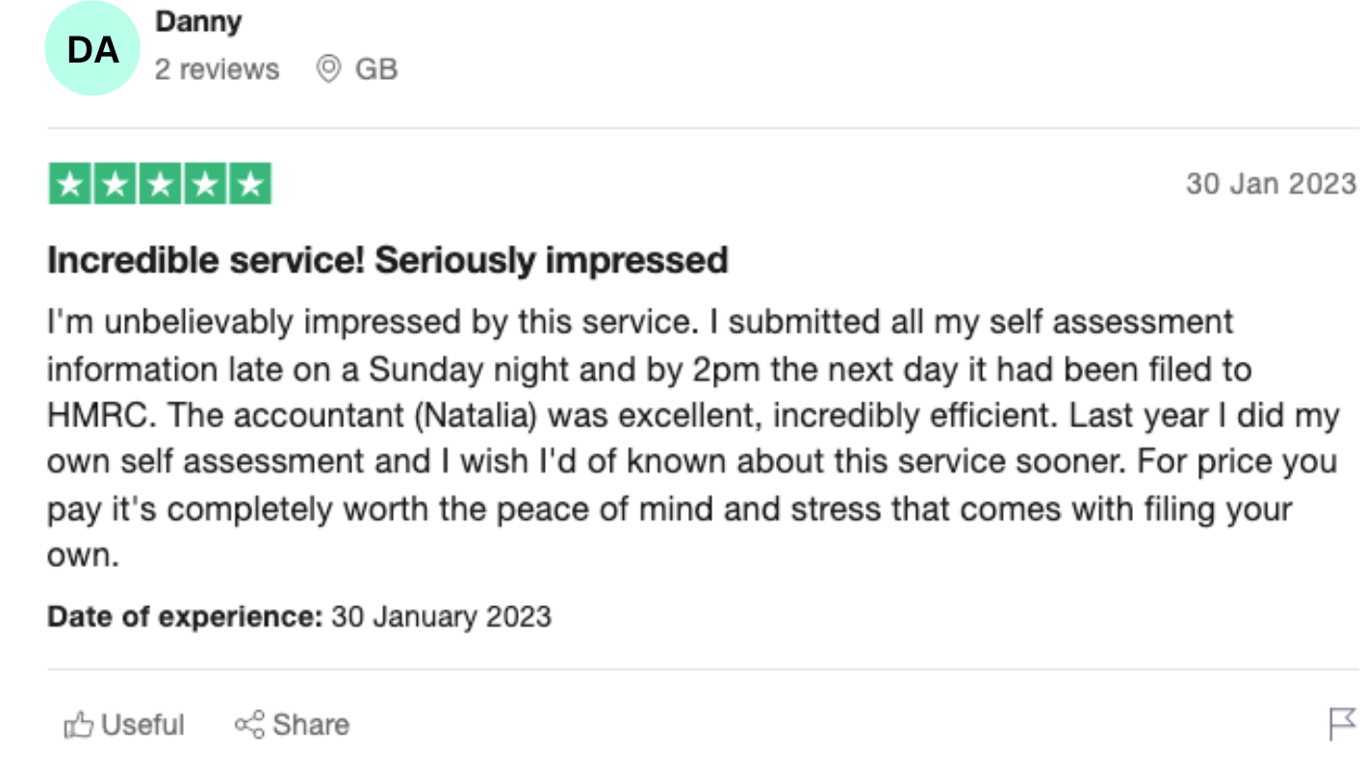Screen dimensions: 1365x769
Task: View Danny's 2 reviews
Action: coord(218,69)
